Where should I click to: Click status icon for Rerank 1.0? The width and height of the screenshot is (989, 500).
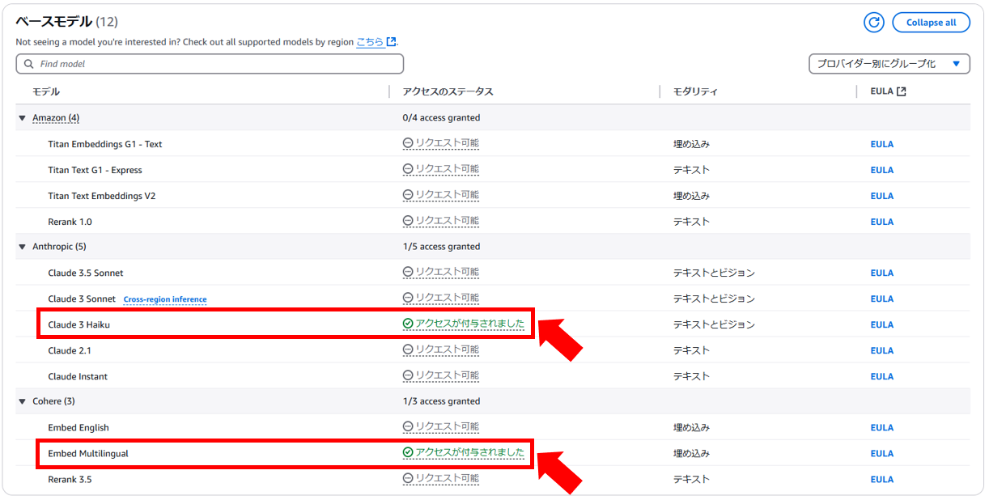pyautogui.click(x=408, y=221)
